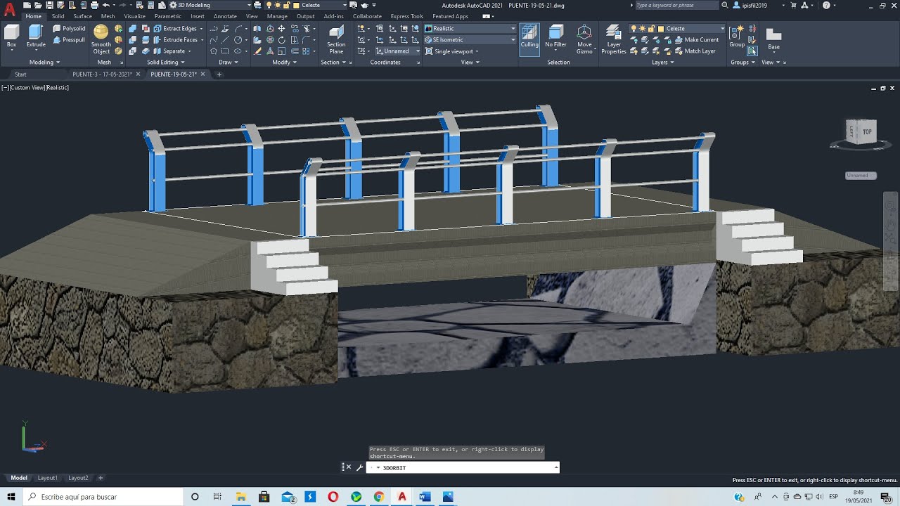Click the keyword search input field
Viewport: 900px width, 506px height.
pyautogui.click(x=676, y=5)
